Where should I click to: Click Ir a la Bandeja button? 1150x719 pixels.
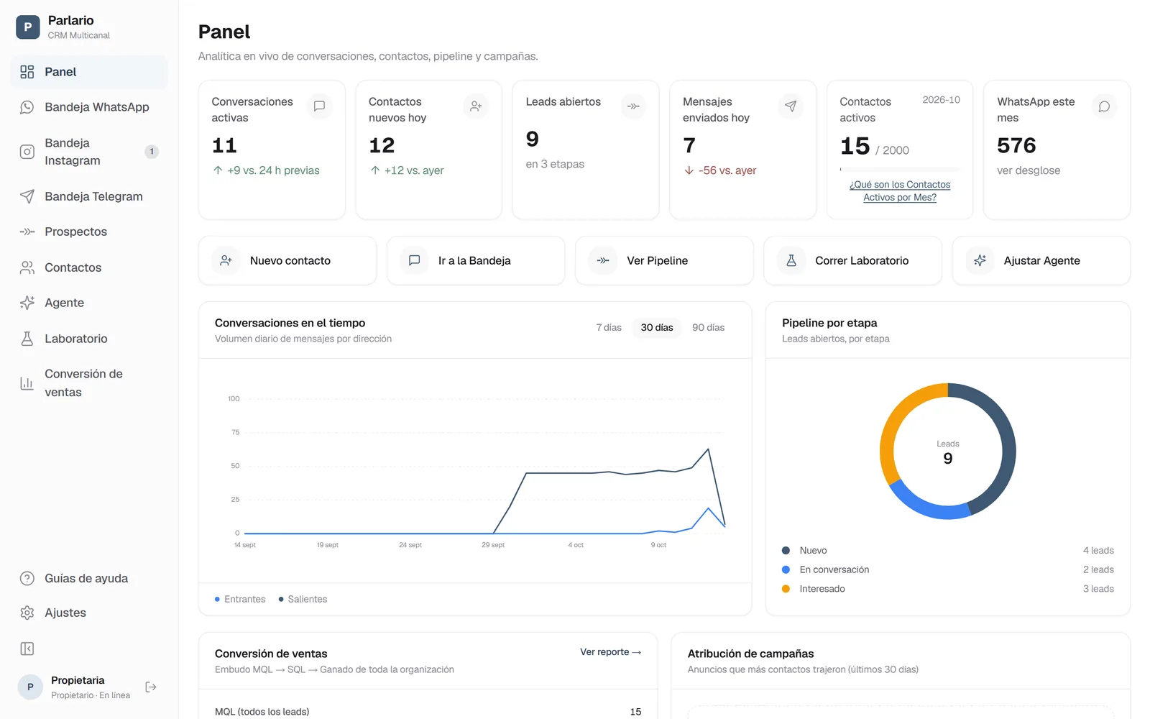(x=476, y=261)
